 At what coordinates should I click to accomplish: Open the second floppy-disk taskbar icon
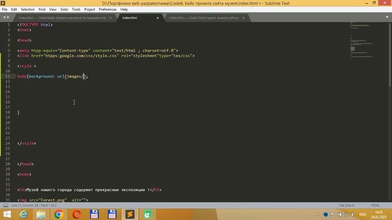click(x=112, y=215)
